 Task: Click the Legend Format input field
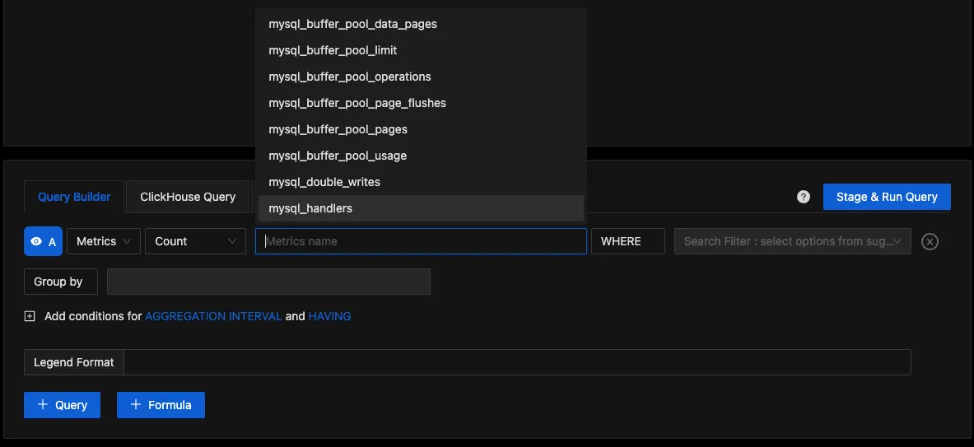[517, 362]
